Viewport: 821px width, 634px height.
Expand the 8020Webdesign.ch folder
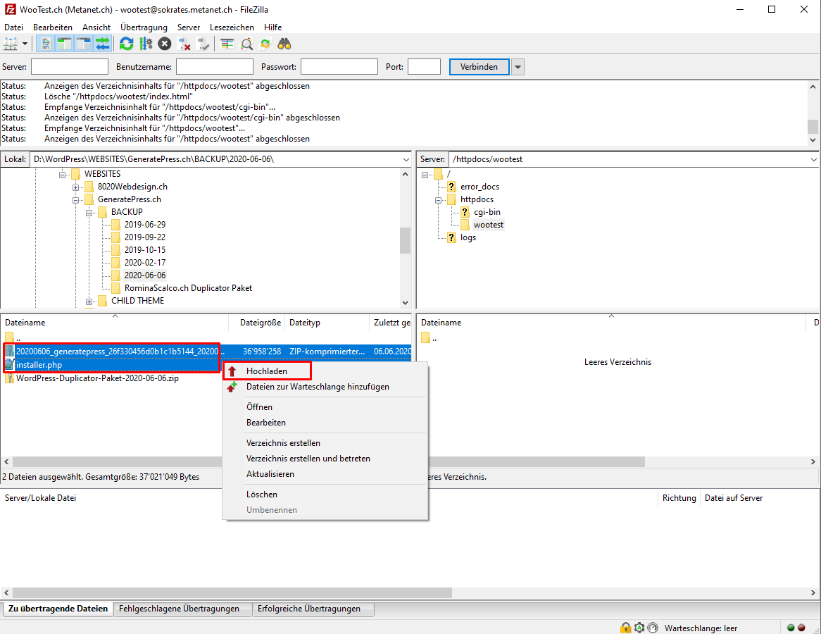point(75,187)
